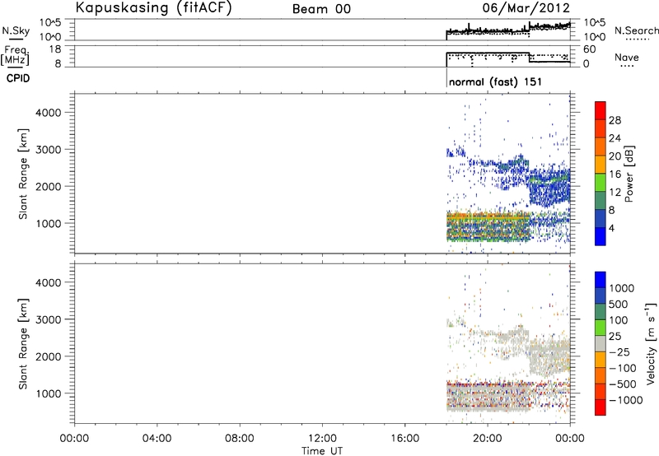Viewport: 659px width, 456px height.
Task: Click the "2000" range label in power panel
Action: point(49,186)
